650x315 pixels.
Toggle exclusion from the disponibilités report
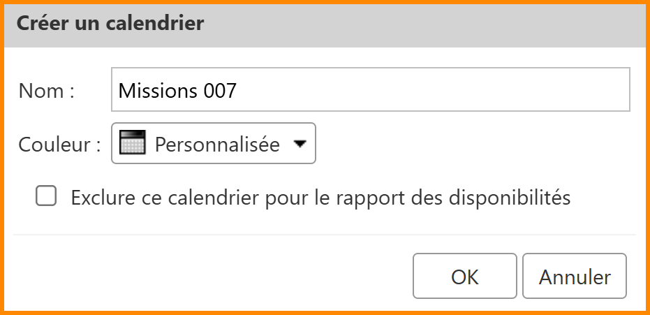46,197
